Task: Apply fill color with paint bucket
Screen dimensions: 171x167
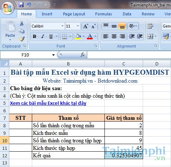Action: tap(78, 36)
